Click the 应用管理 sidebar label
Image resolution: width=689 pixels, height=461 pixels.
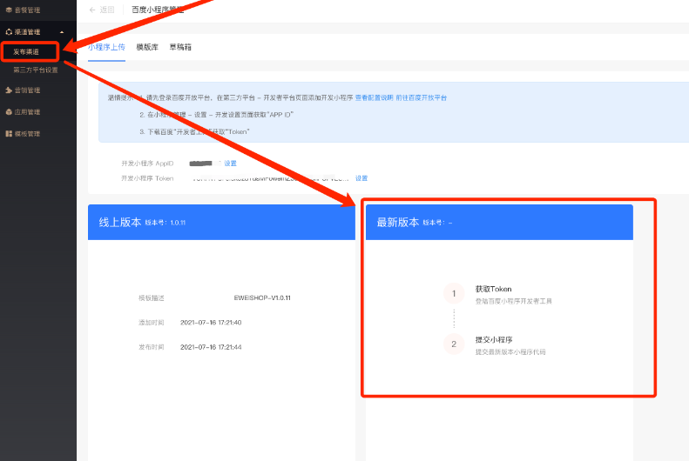point(27,112)
